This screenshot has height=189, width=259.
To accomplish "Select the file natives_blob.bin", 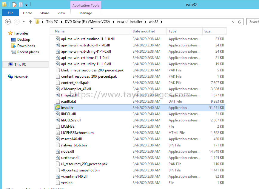I will [74, 145].
